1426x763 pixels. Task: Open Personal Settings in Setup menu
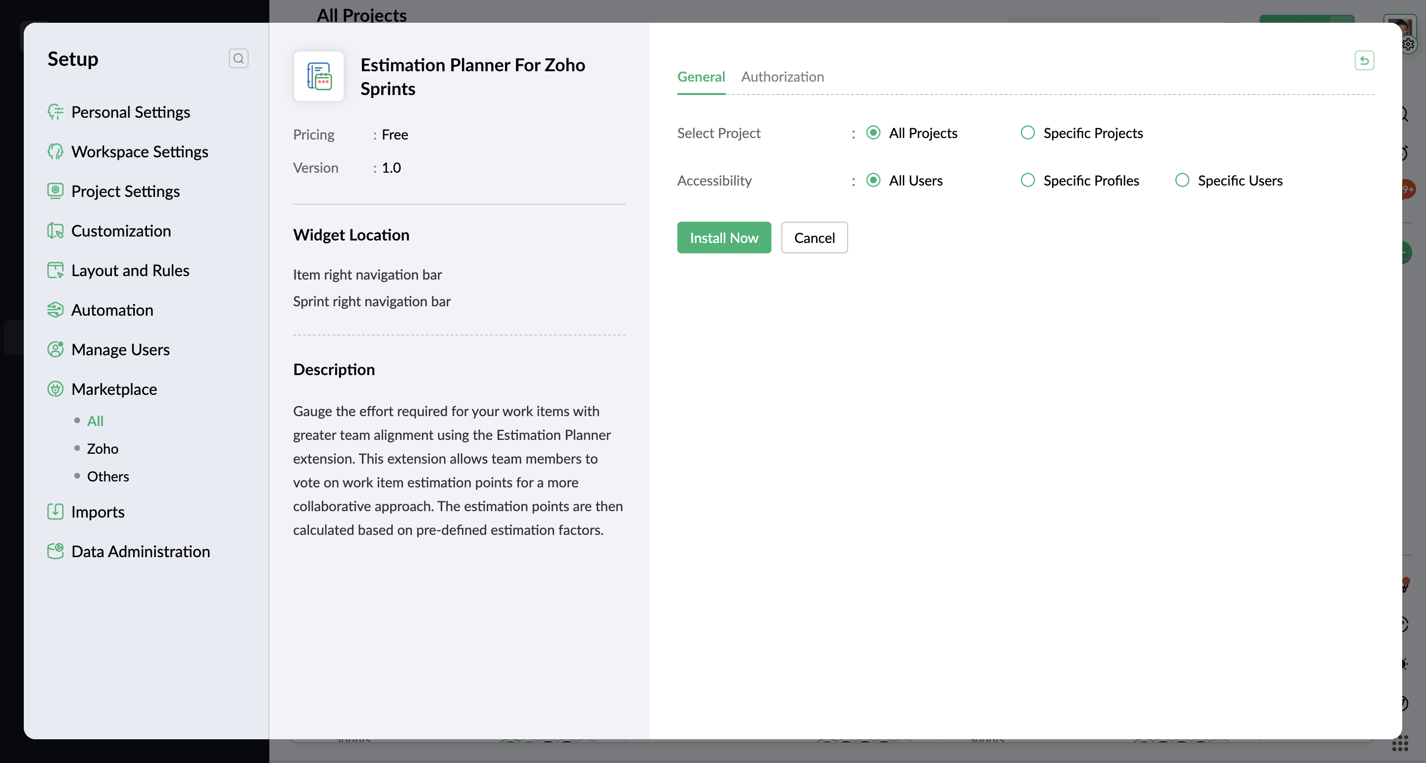[131, 112]
